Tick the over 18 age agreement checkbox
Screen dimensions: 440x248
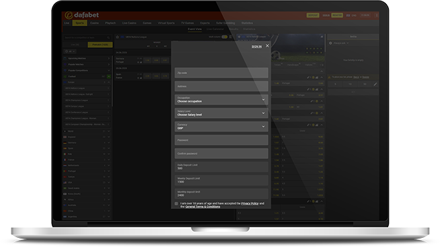click(176, 204)
